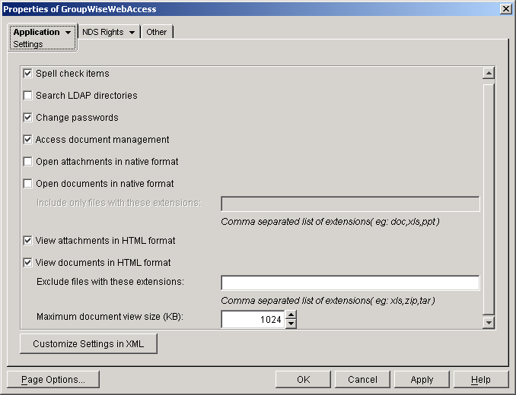
Task: Apply the current settings
Action: [x=422, y=380]
